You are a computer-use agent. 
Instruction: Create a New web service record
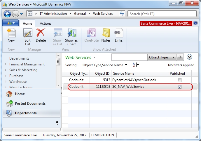(x=11, y=35)
